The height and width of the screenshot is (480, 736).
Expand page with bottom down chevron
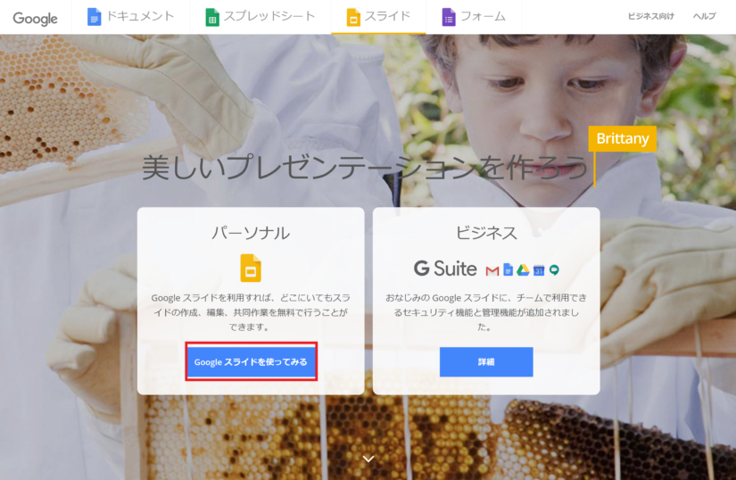(368, 459)
